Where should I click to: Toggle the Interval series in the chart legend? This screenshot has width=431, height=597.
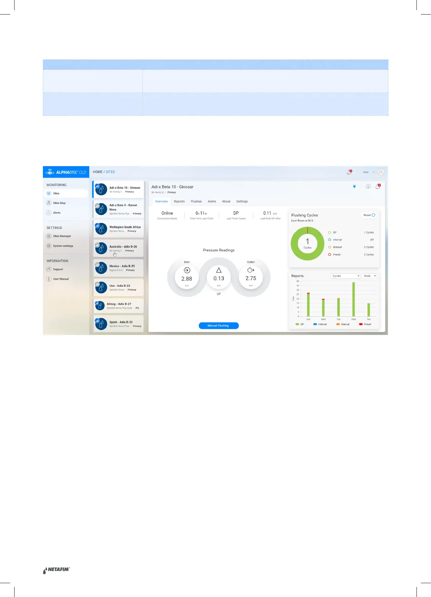[x=320, y=324]
